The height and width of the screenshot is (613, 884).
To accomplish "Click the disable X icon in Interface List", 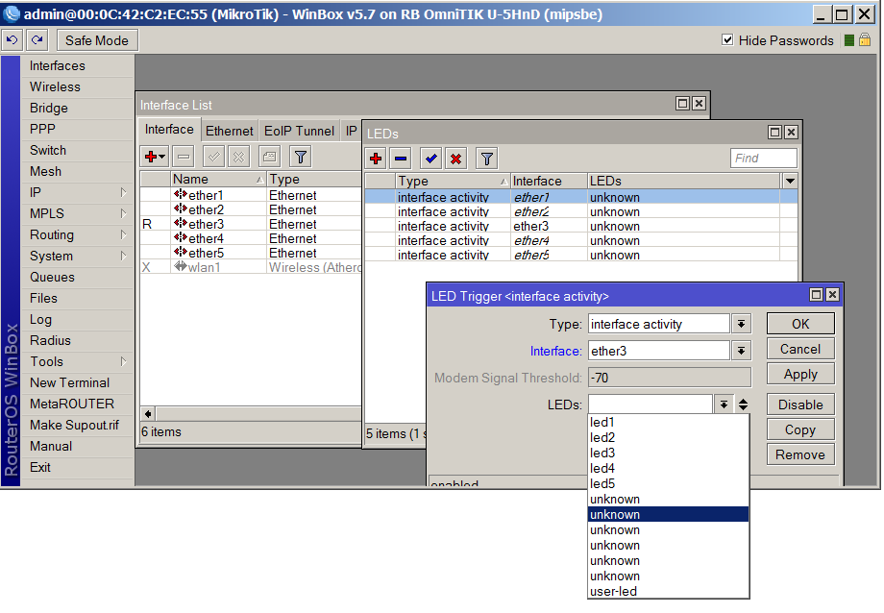I will (x=239, y=157).
